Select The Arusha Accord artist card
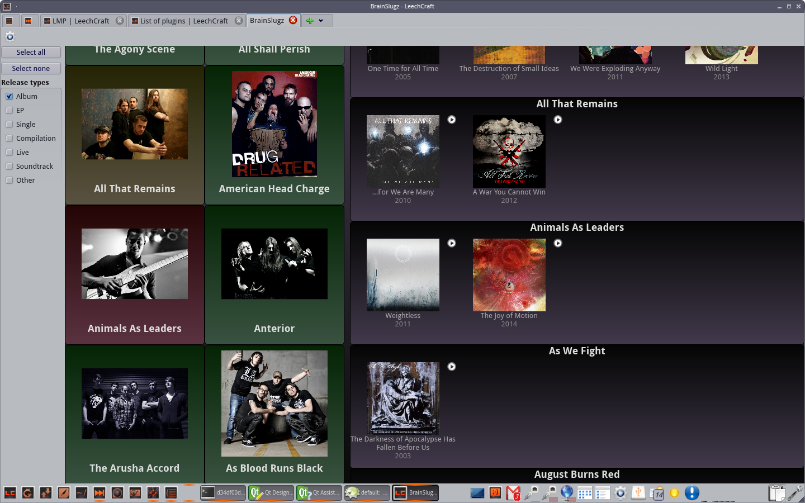The width and height of the screenshot is (805, 503). [x=135, y=414]
